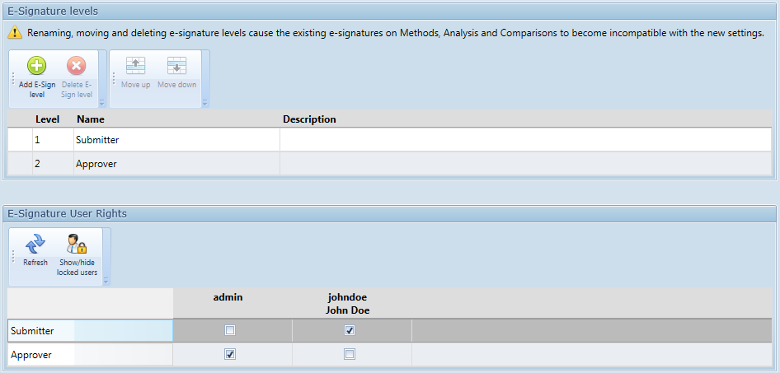
Task: Click the Approver row header in User Rights
Action: coord(90,355)
